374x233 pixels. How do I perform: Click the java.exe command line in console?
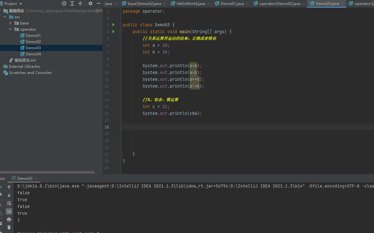pyautogui.click(x=196, y=186)
